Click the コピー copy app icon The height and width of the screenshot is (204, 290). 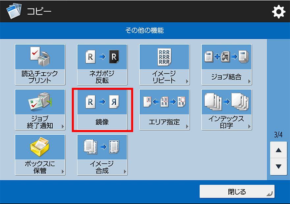[14, 12]
